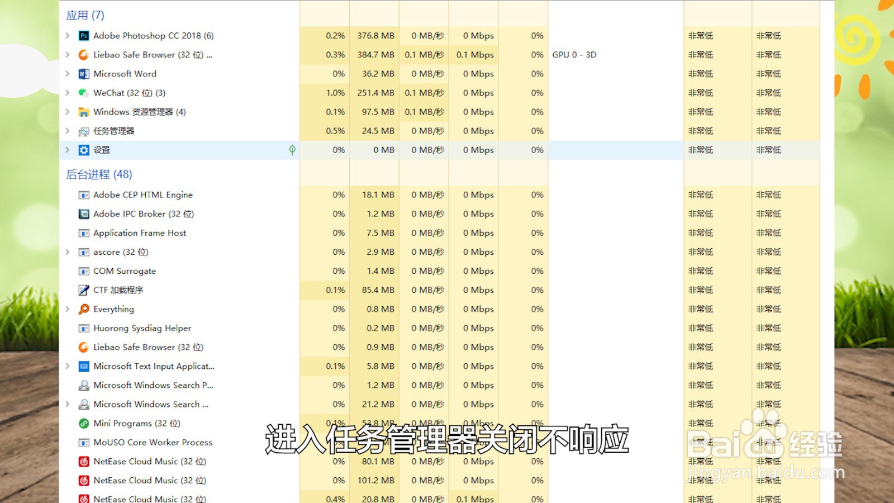Expand the 任务管理器 process group

point(68,131)
